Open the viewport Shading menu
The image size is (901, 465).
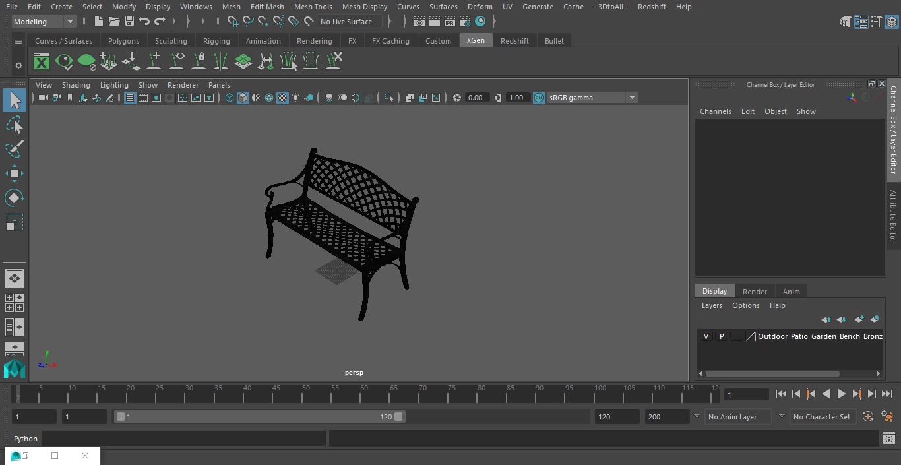[x=76, y=85]
